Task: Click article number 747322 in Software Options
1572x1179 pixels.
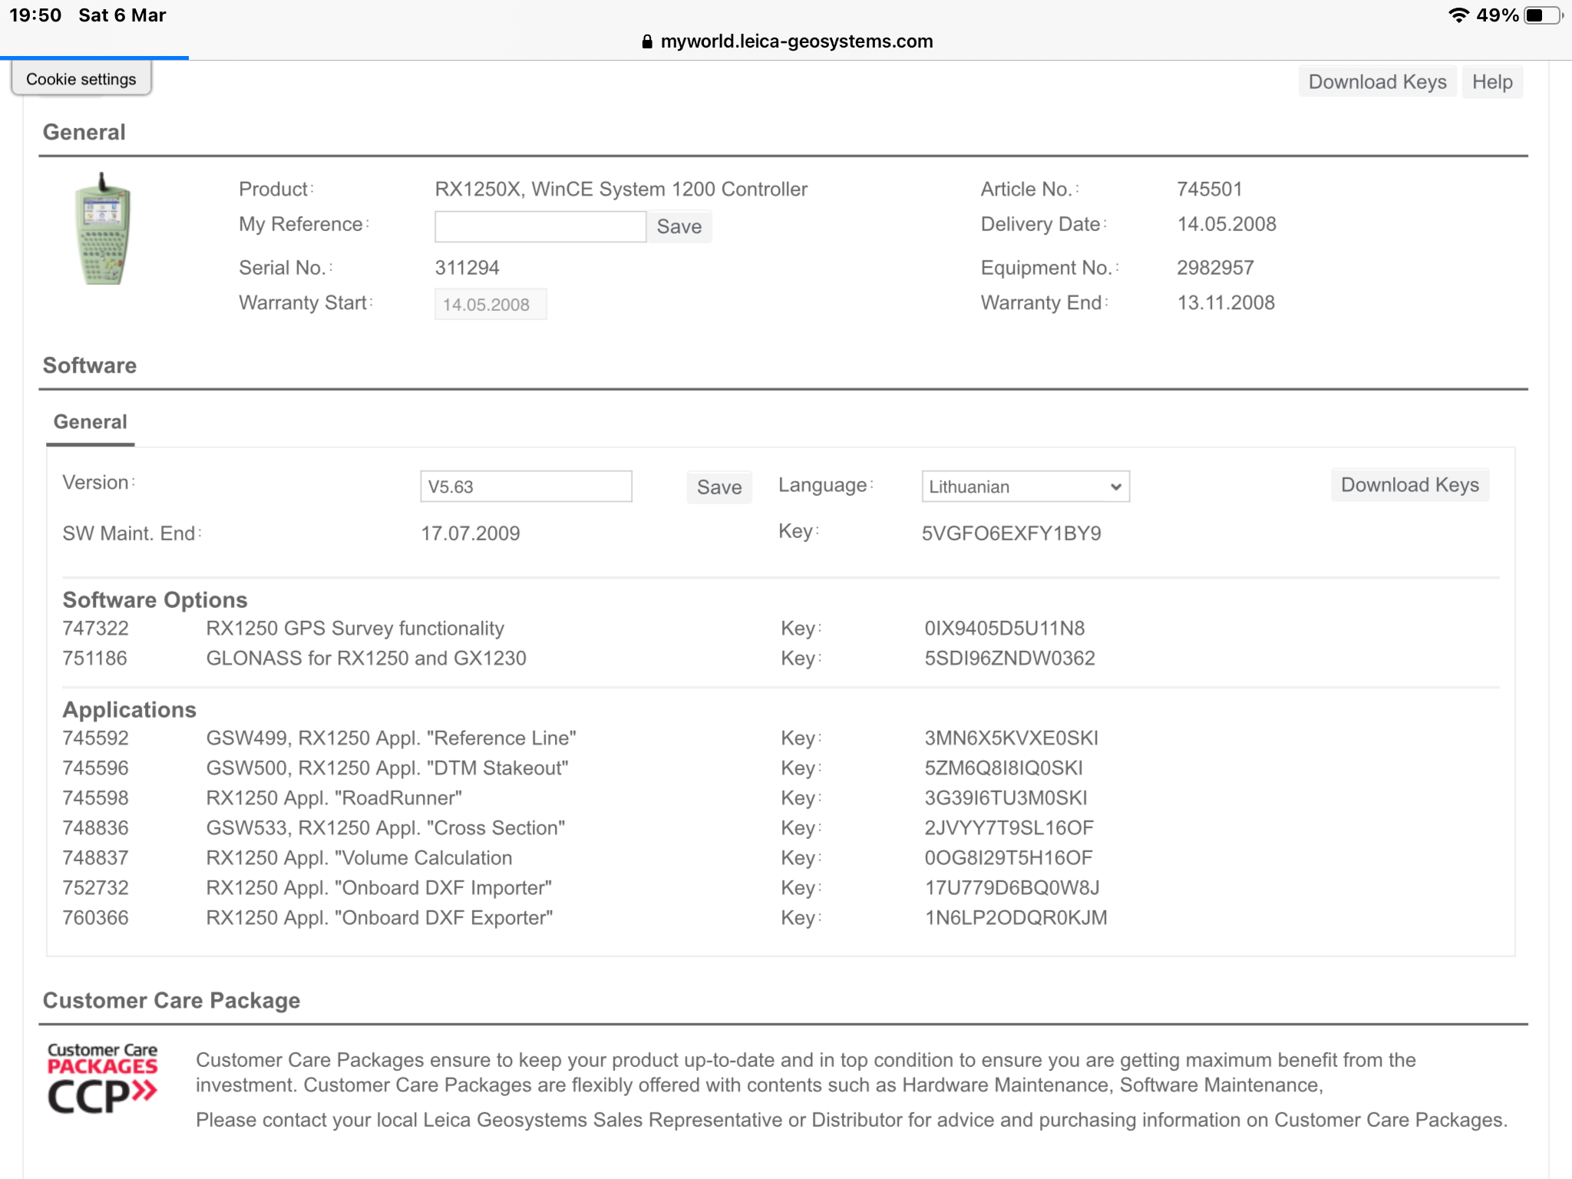Action: pos(95,629)
